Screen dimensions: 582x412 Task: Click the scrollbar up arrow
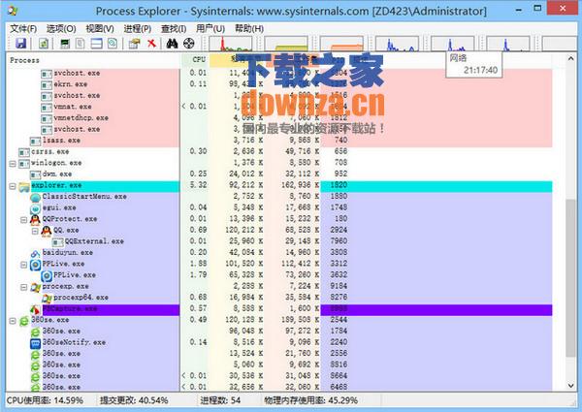(x=571, y=58)
